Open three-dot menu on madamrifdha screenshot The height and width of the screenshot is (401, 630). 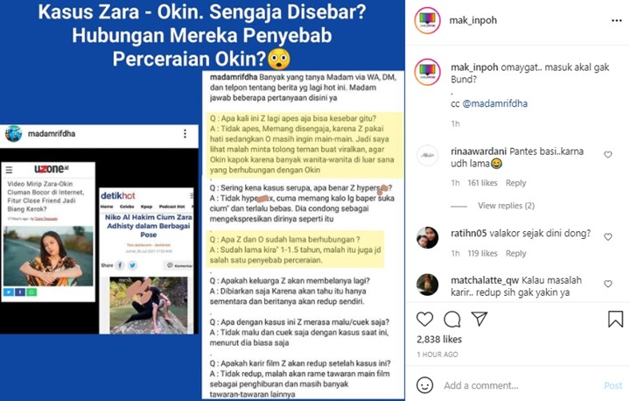185,134
